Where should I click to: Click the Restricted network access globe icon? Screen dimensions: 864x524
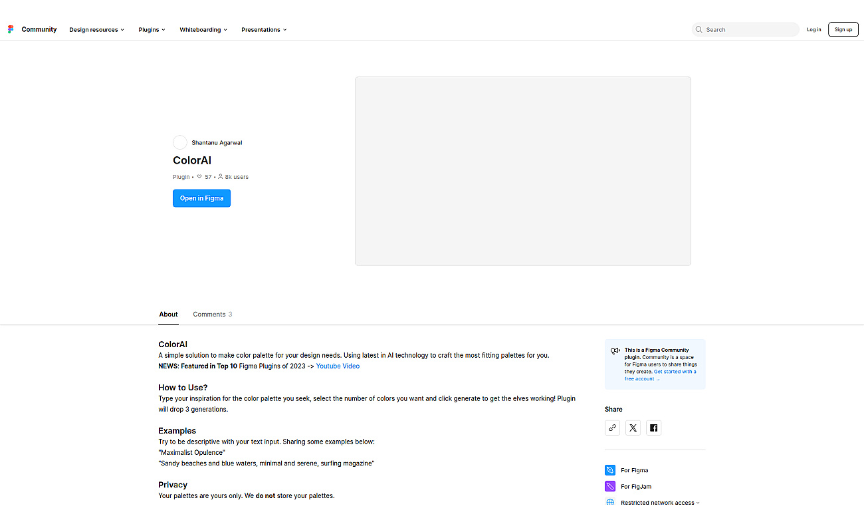pos(610,503)
